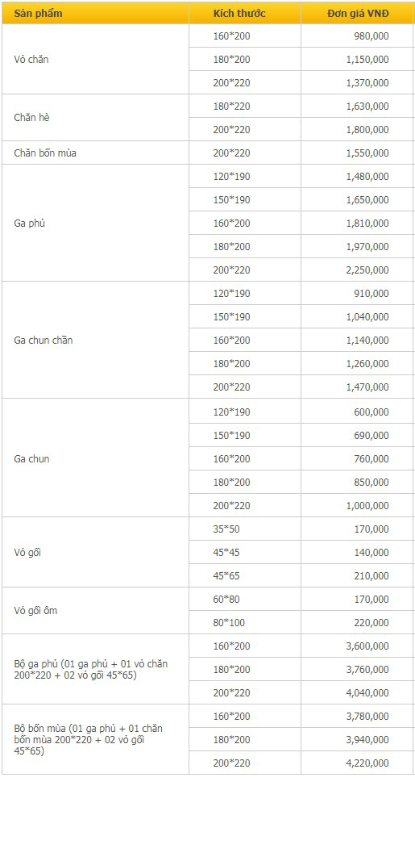Viewport: 415px width, 857px height.
Task: Select the Chăn bốn mùa product cell
Action: pyautogui.click(x=96, y=153)
